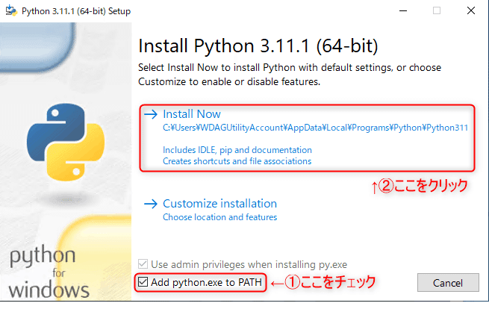This screenshot has width=489, height=309.
Task: Toggle Use admin privileges when installing py.exe
Action: (144, 264)
